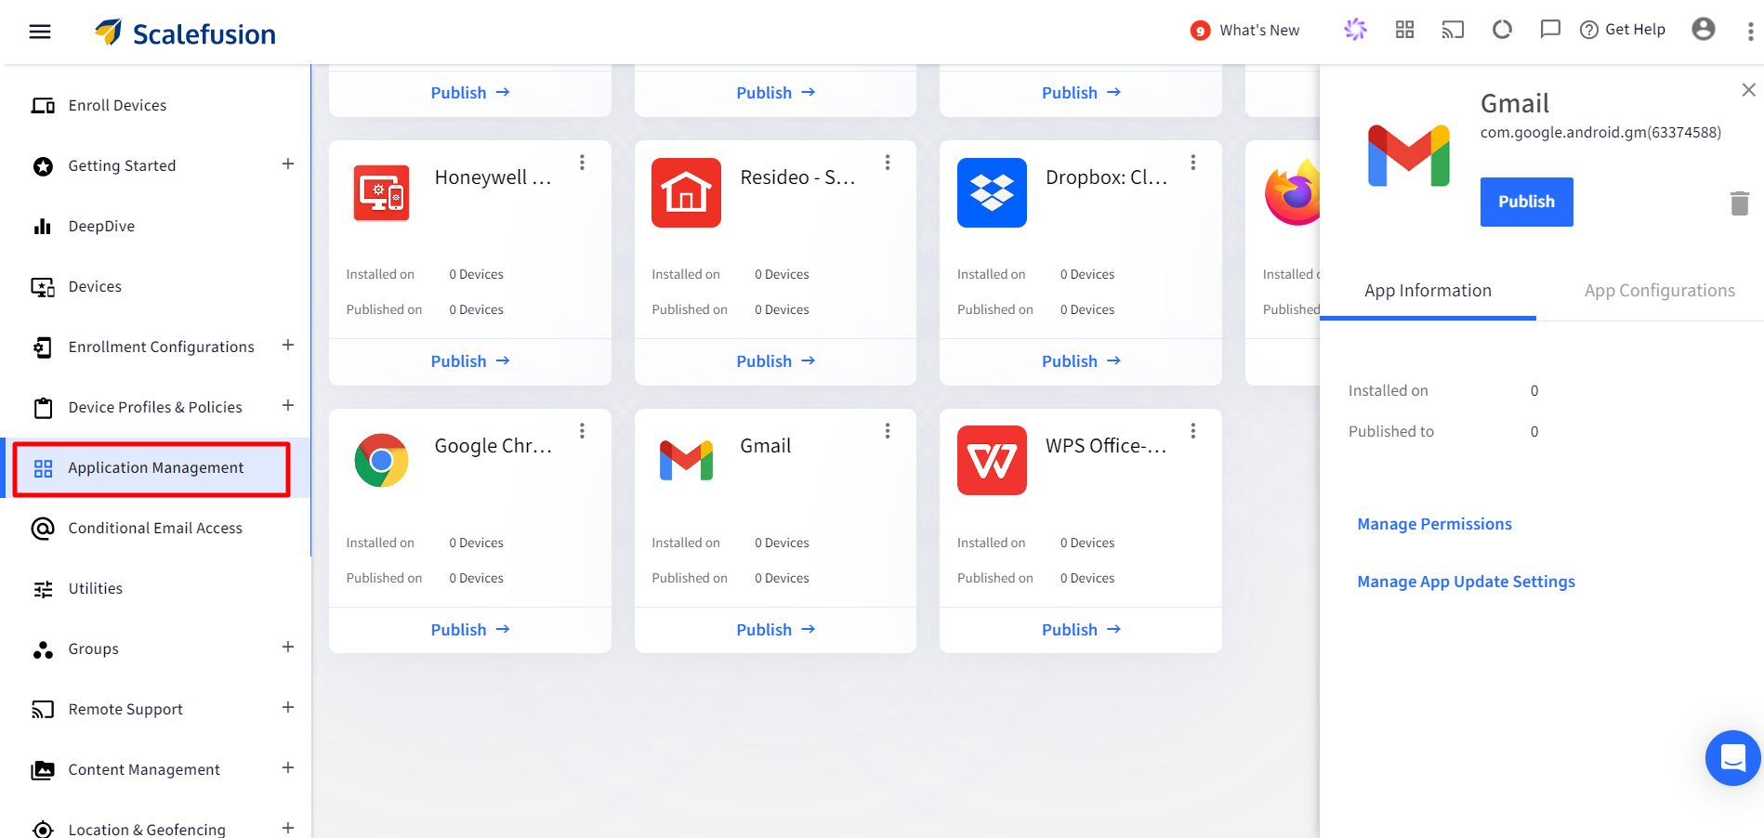Open the header vertical dots menu
This screenshot has width=1764, height=838.
pyautogui.click(x=1750, y=32)
